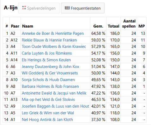This screenshot has width=151, height=125.
Task: Select Riekie Blauw & Hannie Franken
Action: tap(49, 40)
